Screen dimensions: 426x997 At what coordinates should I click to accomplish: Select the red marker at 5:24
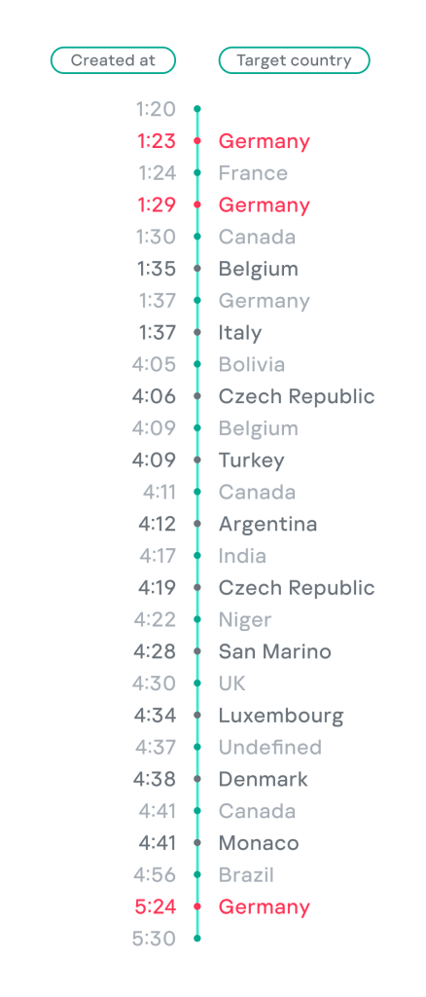tap(197, 906)
